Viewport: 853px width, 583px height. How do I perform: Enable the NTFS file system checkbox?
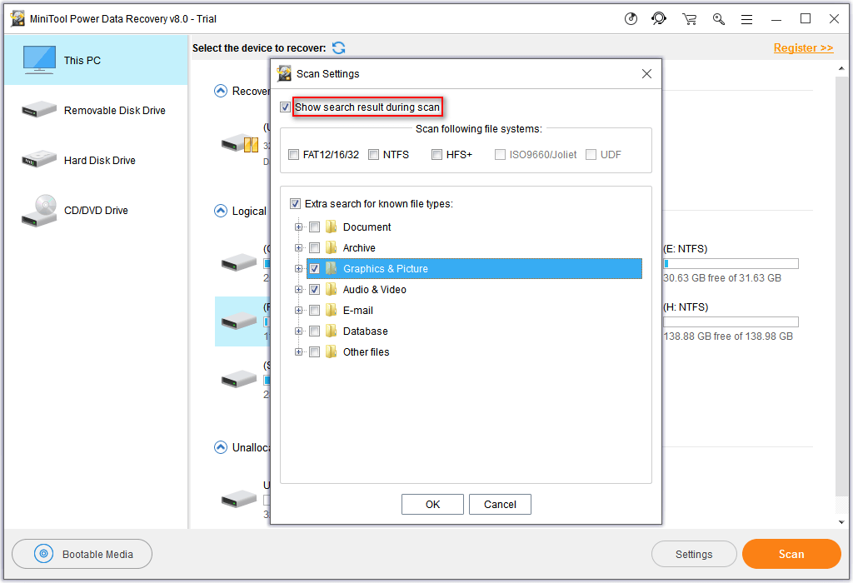(x=374, y=154)
